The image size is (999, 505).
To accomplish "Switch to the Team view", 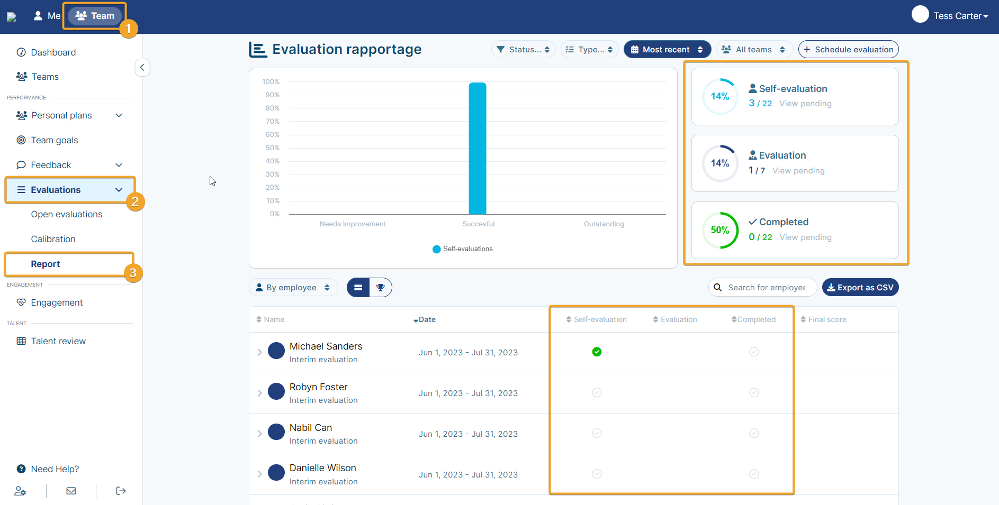I will 95,16.
